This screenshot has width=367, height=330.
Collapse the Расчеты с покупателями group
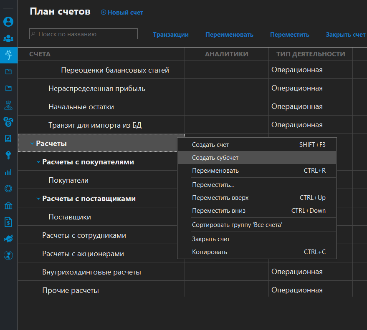coord(38,161)
